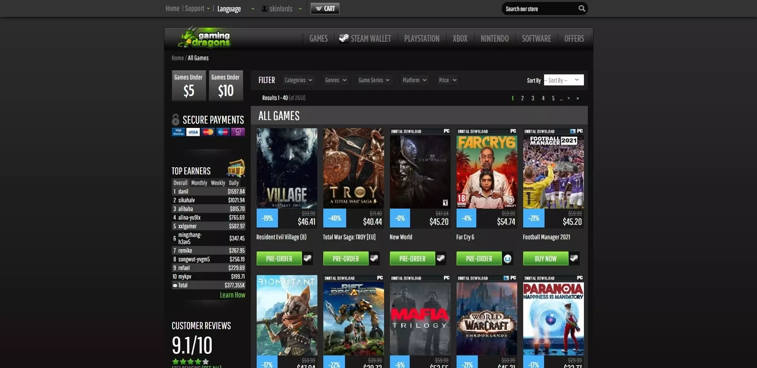Switch Top Earners to Overall tab
The image size is (757, 368).
click(x=180, y=183)
